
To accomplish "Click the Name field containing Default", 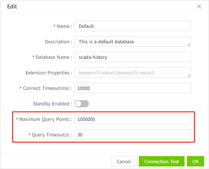I will 132,26.
